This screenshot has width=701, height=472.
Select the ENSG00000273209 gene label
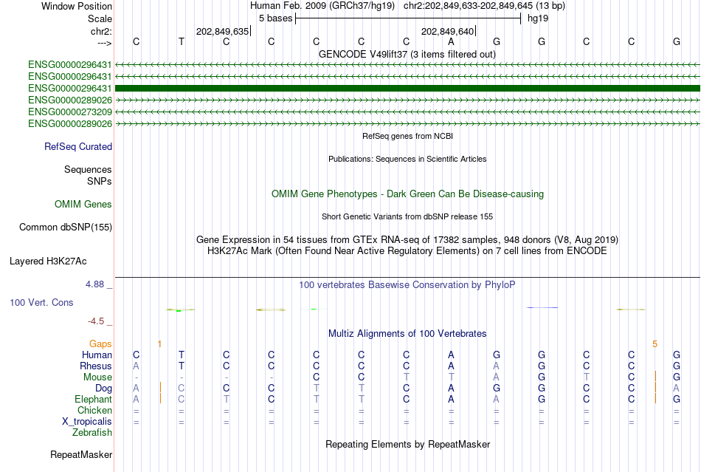click(x=70, y=112)
